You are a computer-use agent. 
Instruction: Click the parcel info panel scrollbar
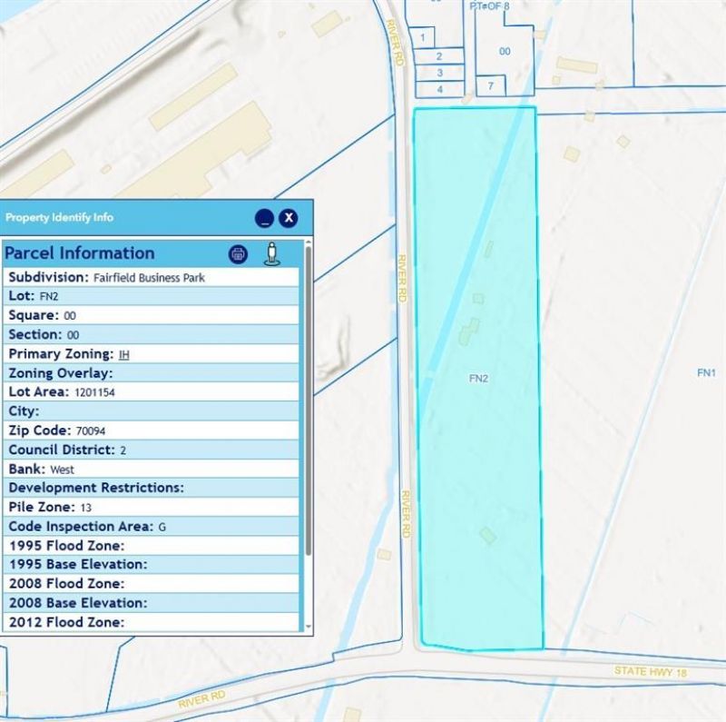[x=309, y=400]
